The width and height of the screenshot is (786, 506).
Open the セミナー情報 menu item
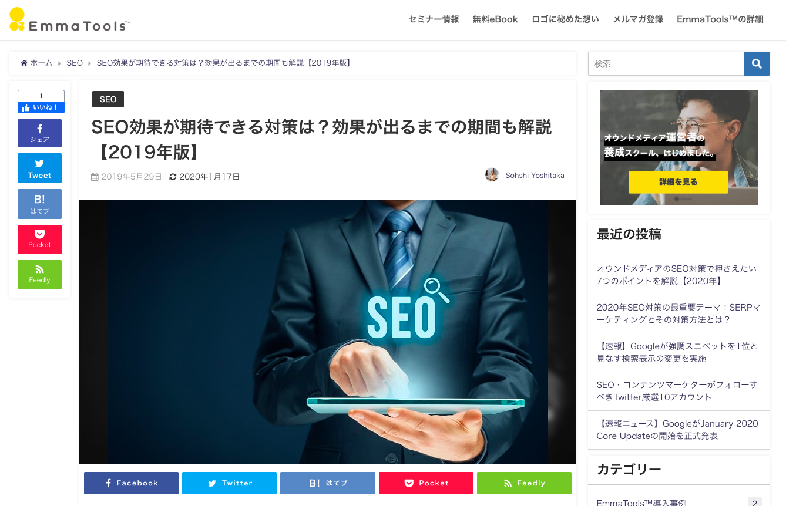(434, 19)
